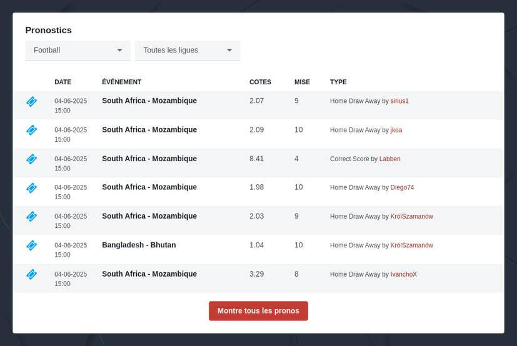Select South Africa - Mozambique event with odds 2.09
517x346 pixels.
coord(149,130)
